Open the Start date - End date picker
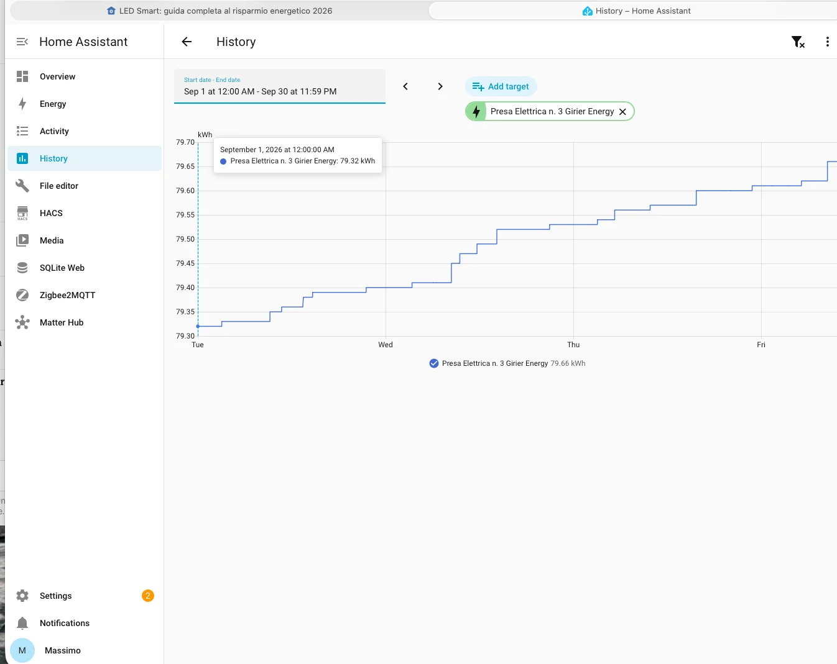Screen dimensions: 837x664 click(280, 86)
